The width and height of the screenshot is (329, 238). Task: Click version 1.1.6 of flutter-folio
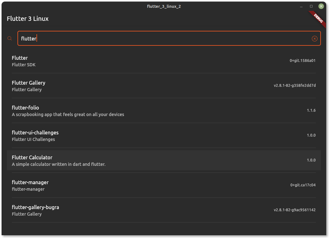(311, 110)
